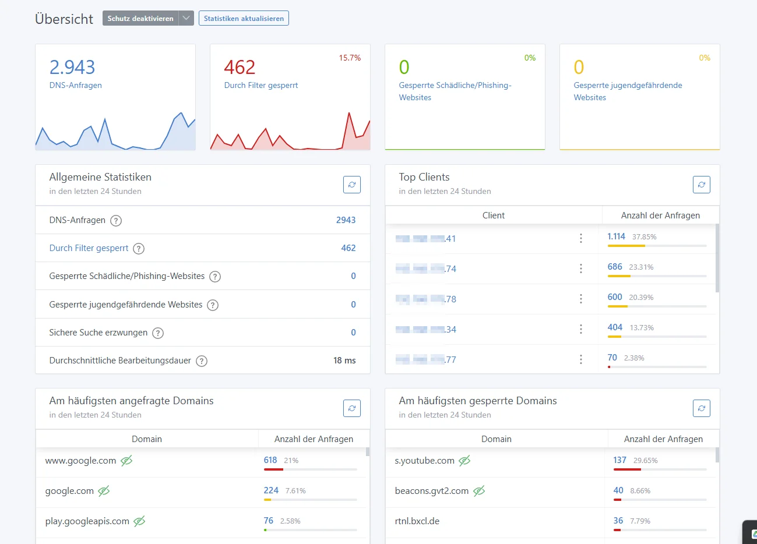The width and height of the screenshot is (757, 544).
Task: Select the www.google.com domain text
Action: (80, 461)
